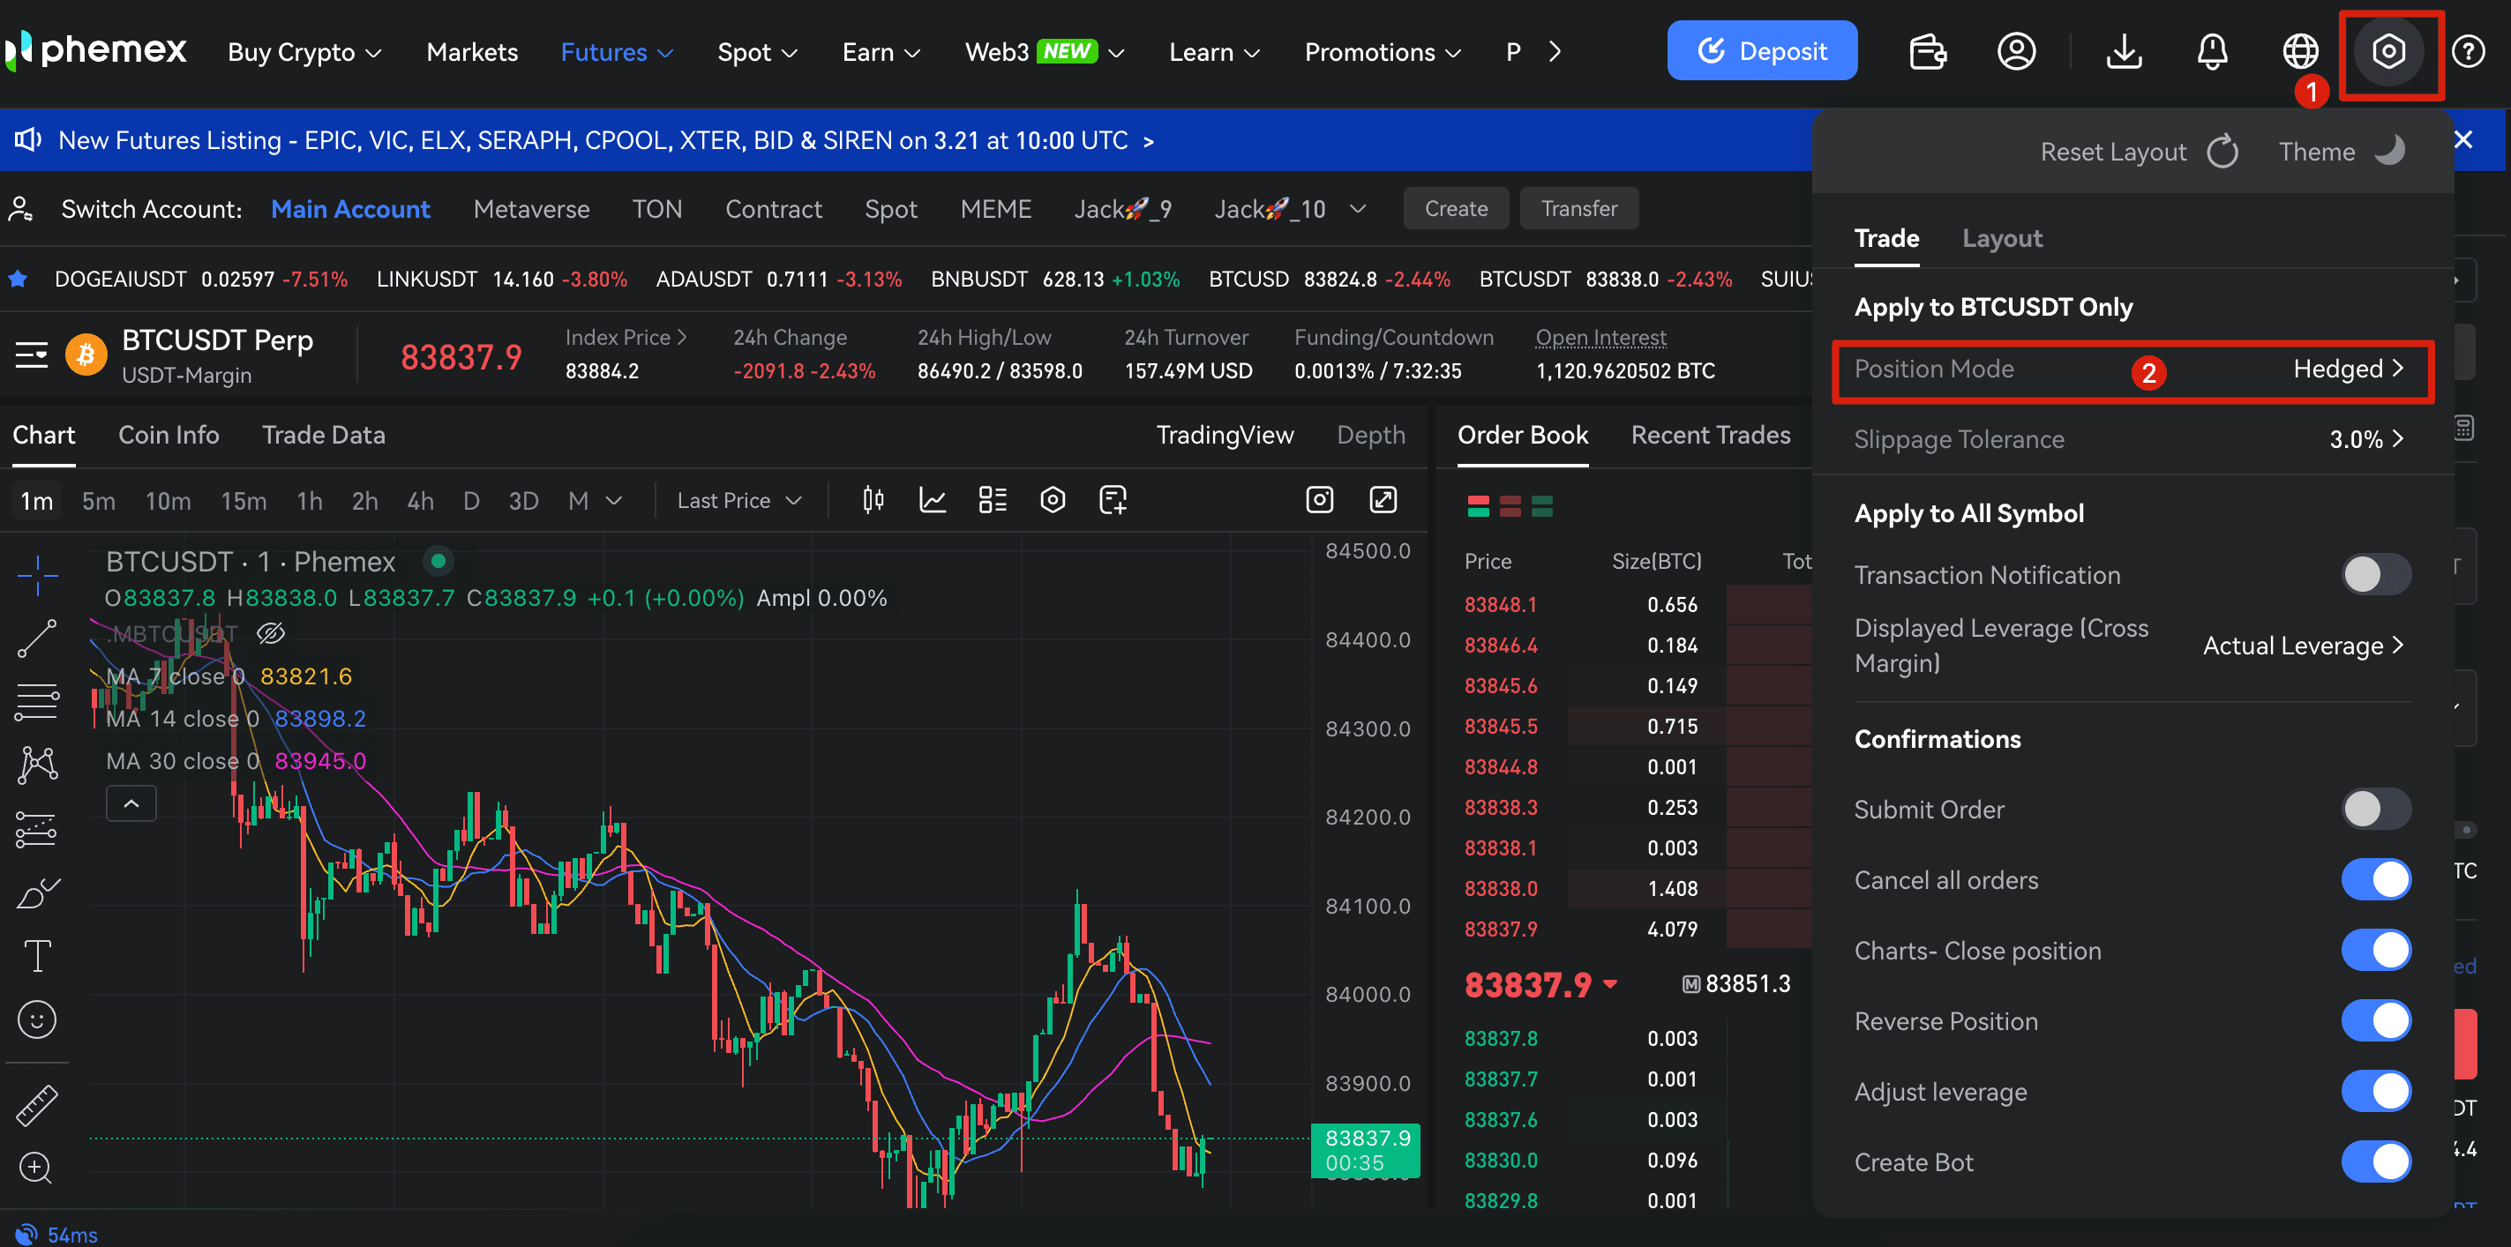
Task: Toggle Adjust leverage confirmation switch
Action: point(2377,1091)
